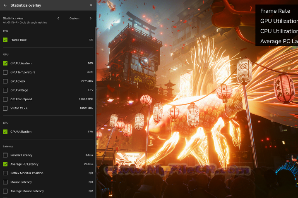
Task: Enable the VRAM Clock checkbox
Action: [5, 108]
